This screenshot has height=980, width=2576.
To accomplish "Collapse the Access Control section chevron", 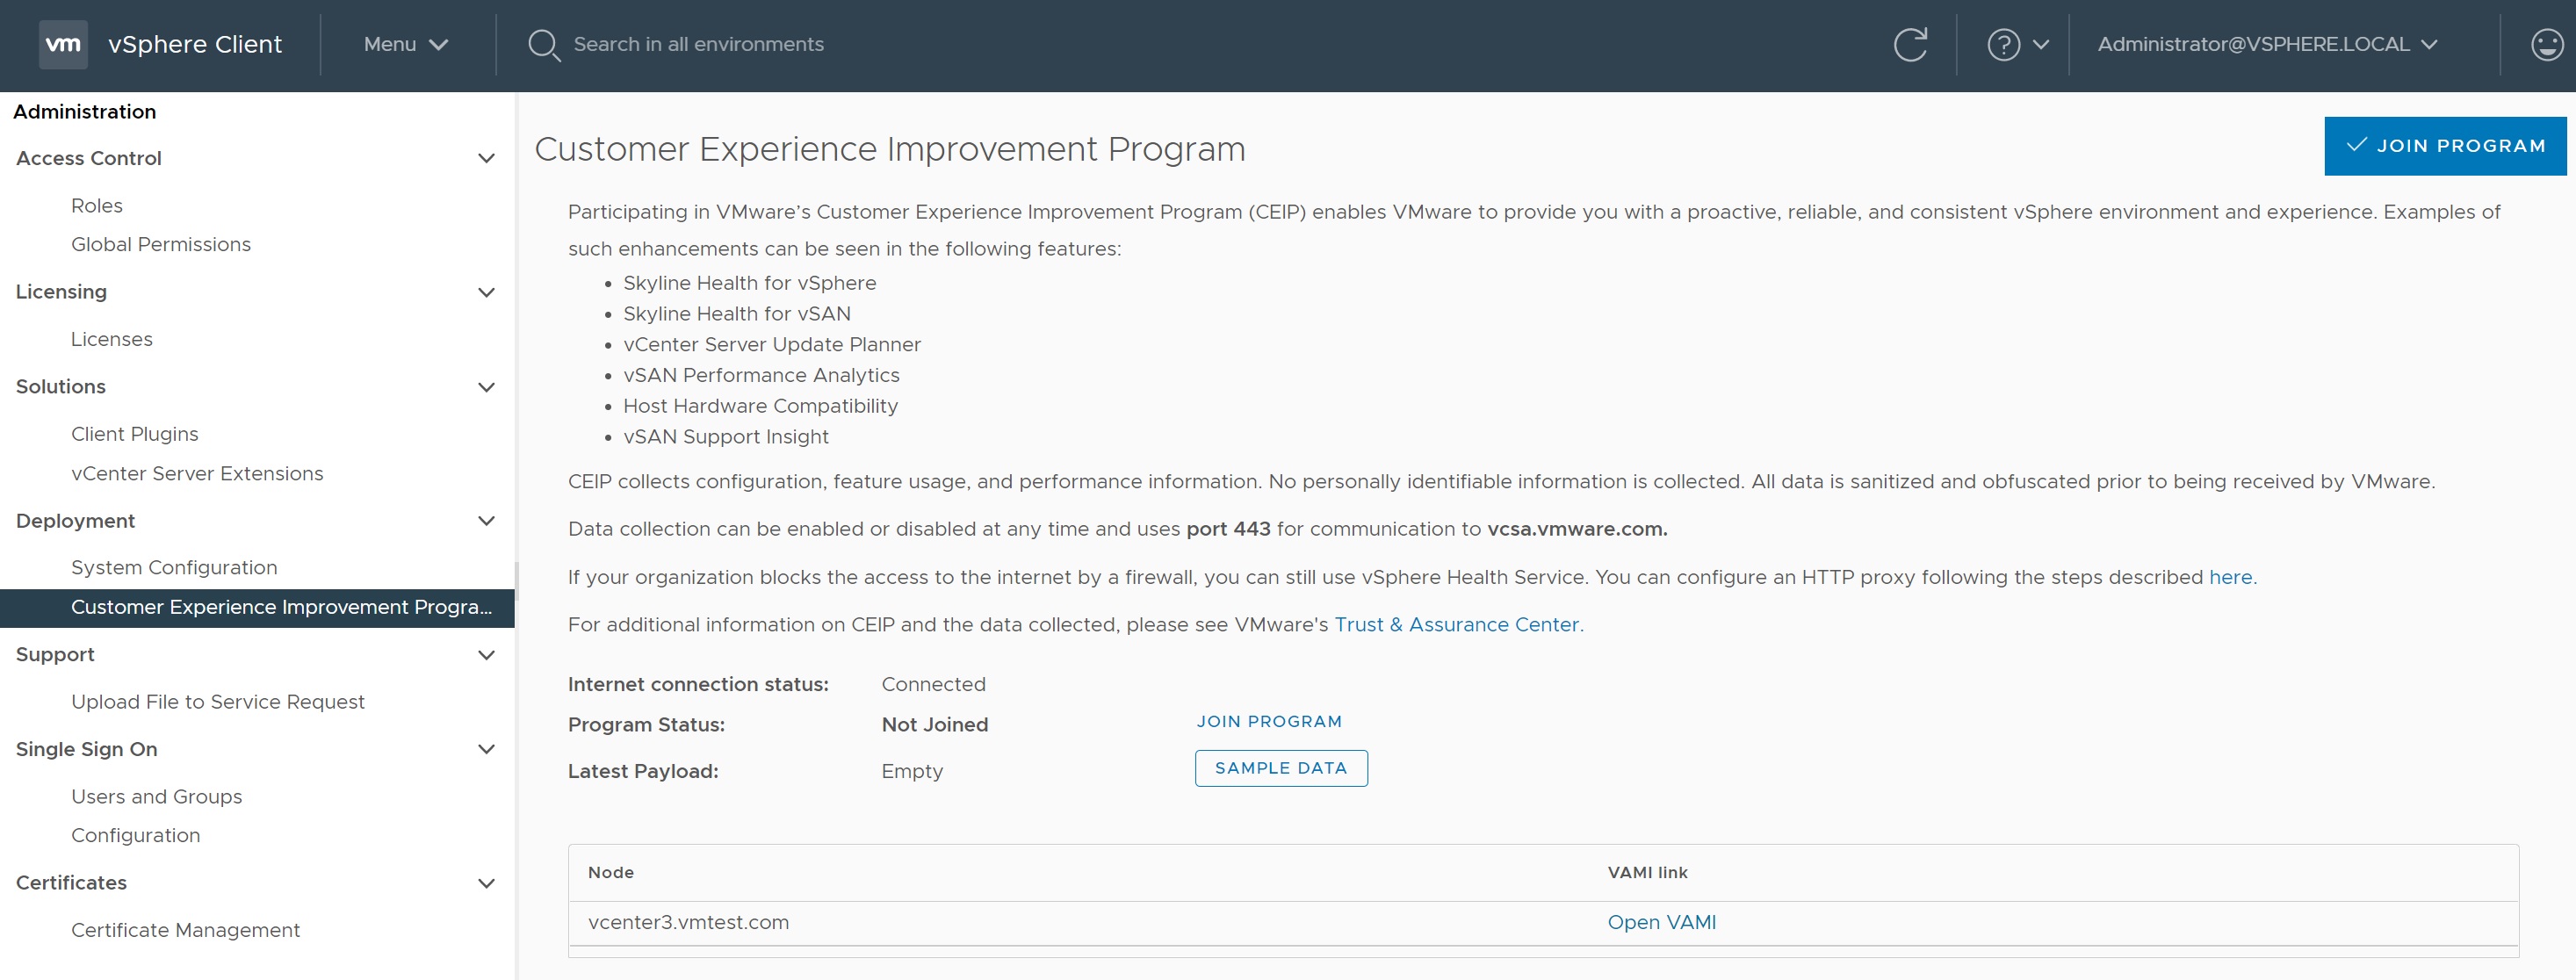I will point(486,158).
